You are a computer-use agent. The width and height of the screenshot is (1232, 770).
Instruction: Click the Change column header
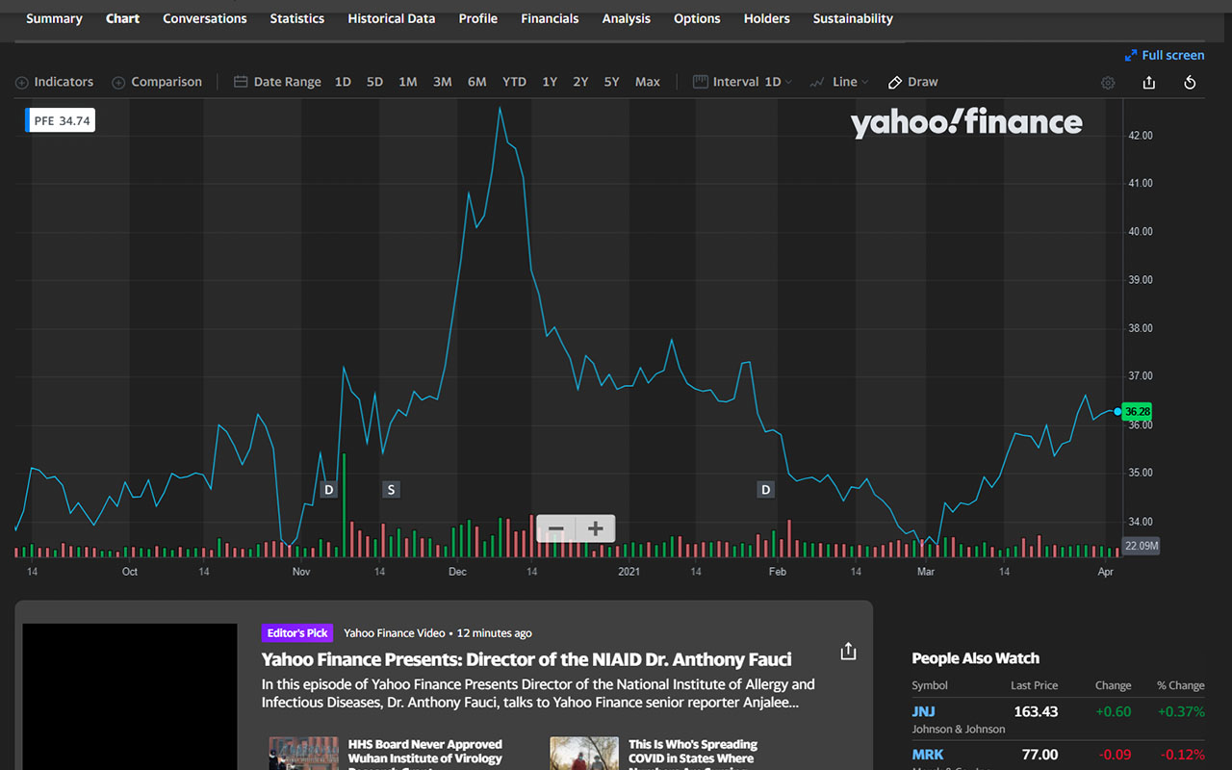click(x=1114, y=685)
